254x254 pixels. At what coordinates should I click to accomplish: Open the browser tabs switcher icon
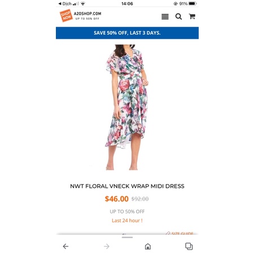[189, 246]
